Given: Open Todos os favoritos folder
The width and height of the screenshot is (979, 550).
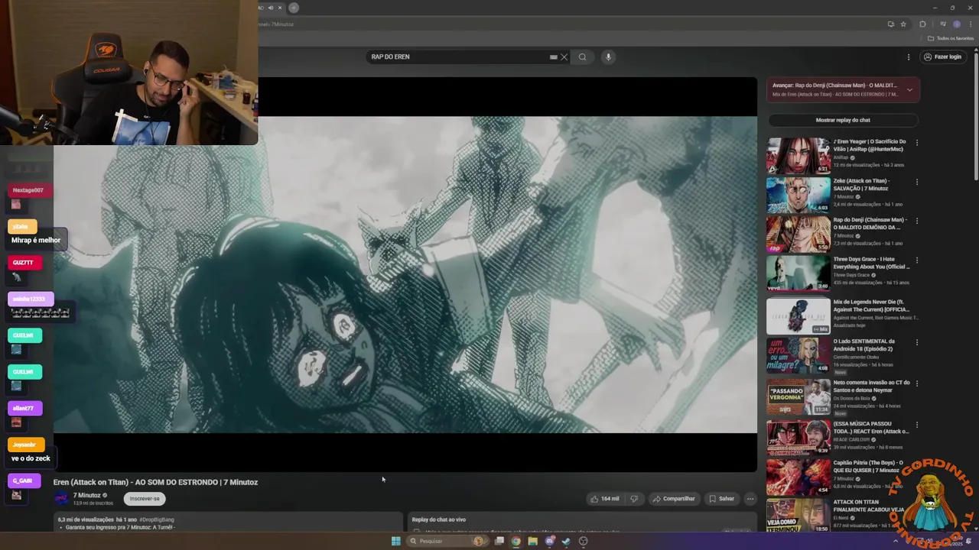Looking at the screenshot, I should pyautogui.click(x=951, y=38).
